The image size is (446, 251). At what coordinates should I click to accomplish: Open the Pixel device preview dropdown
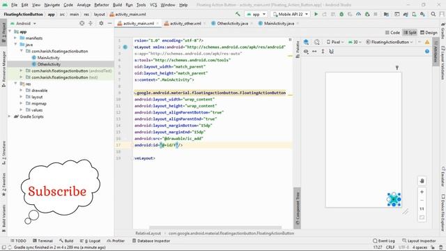coord(335,42)
